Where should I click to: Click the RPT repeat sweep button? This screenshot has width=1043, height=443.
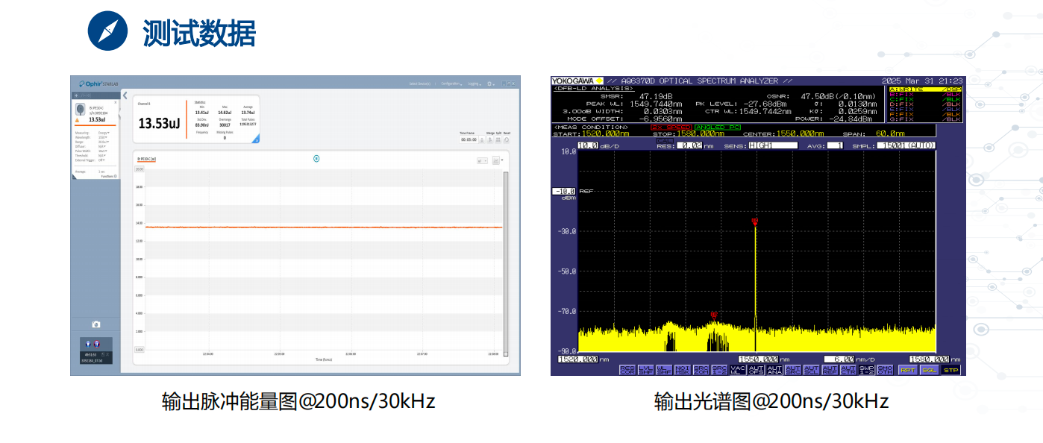[x=908, y=370]
